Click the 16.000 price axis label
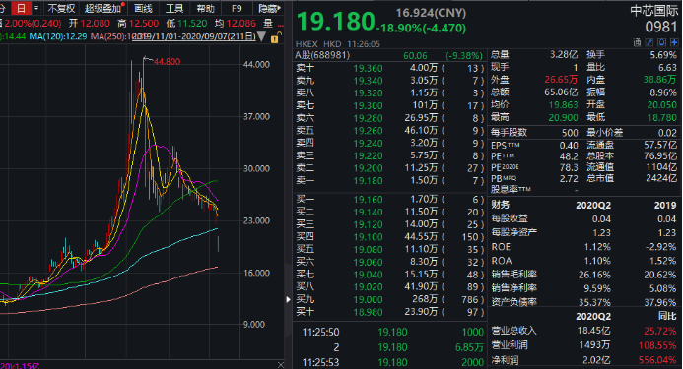The width and height of the screenshot is (683, 369). click(x=256, y=273)
